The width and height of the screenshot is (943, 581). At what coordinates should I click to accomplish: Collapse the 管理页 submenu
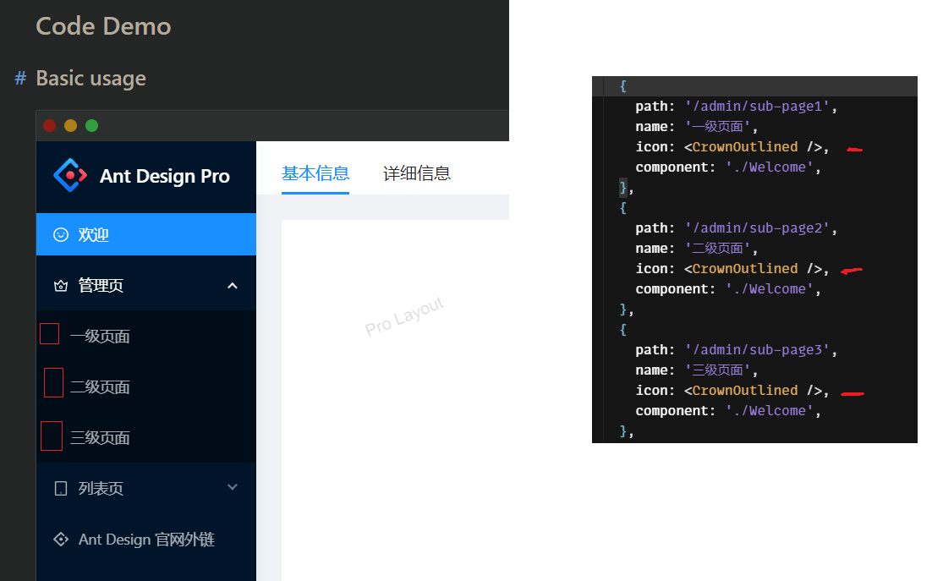(233, 285)
